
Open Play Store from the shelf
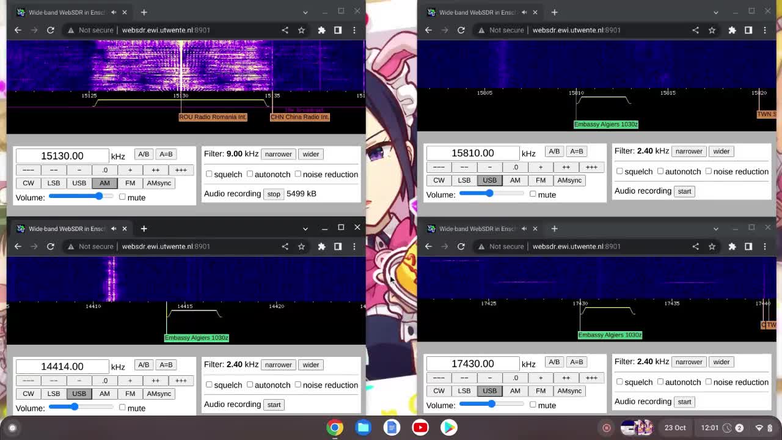[449, 427]
